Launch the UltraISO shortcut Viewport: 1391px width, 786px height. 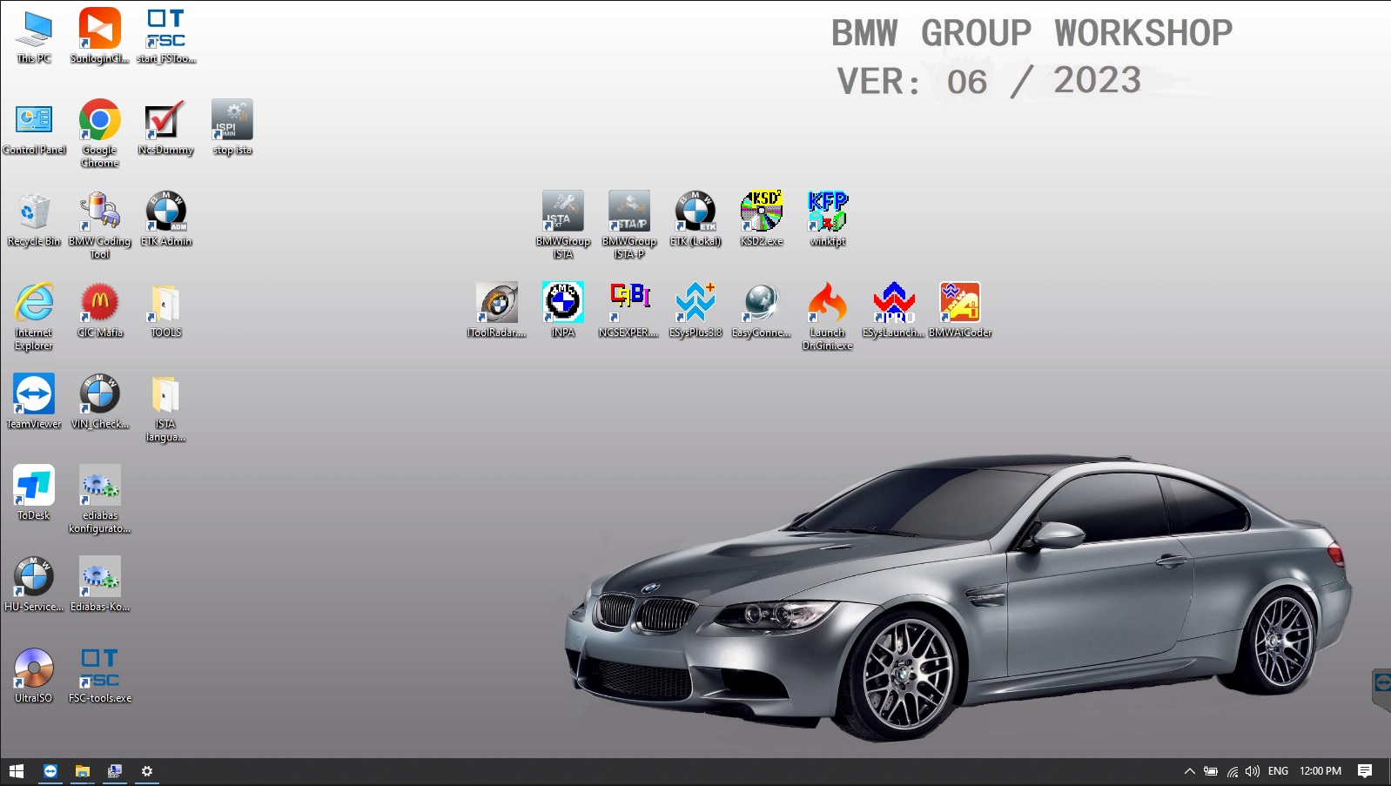pos(34,676)
